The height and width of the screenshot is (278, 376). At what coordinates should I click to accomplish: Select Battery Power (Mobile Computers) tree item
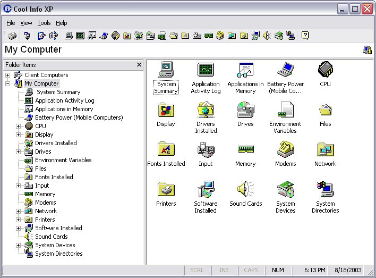point(79,117)
